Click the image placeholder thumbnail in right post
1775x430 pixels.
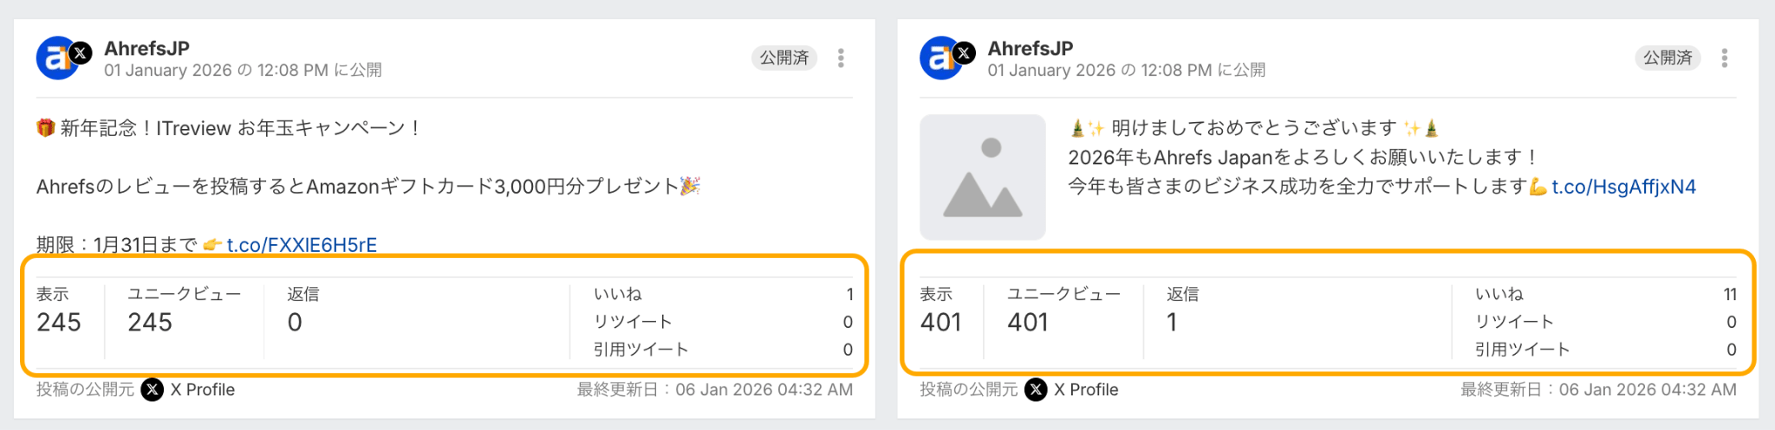coord(982,177)
